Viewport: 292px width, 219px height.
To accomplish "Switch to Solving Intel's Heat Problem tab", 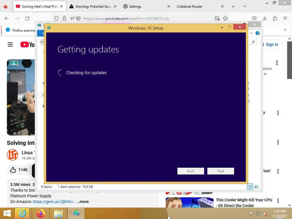I will pyautogui.click(x=40, y=7).
